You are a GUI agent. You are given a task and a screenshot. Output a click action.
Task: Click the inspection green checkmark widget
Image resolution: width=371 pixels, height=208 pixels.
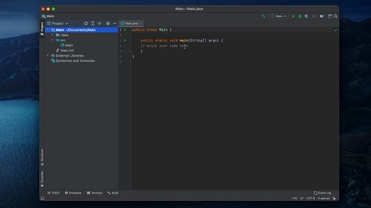coord(336,30)
